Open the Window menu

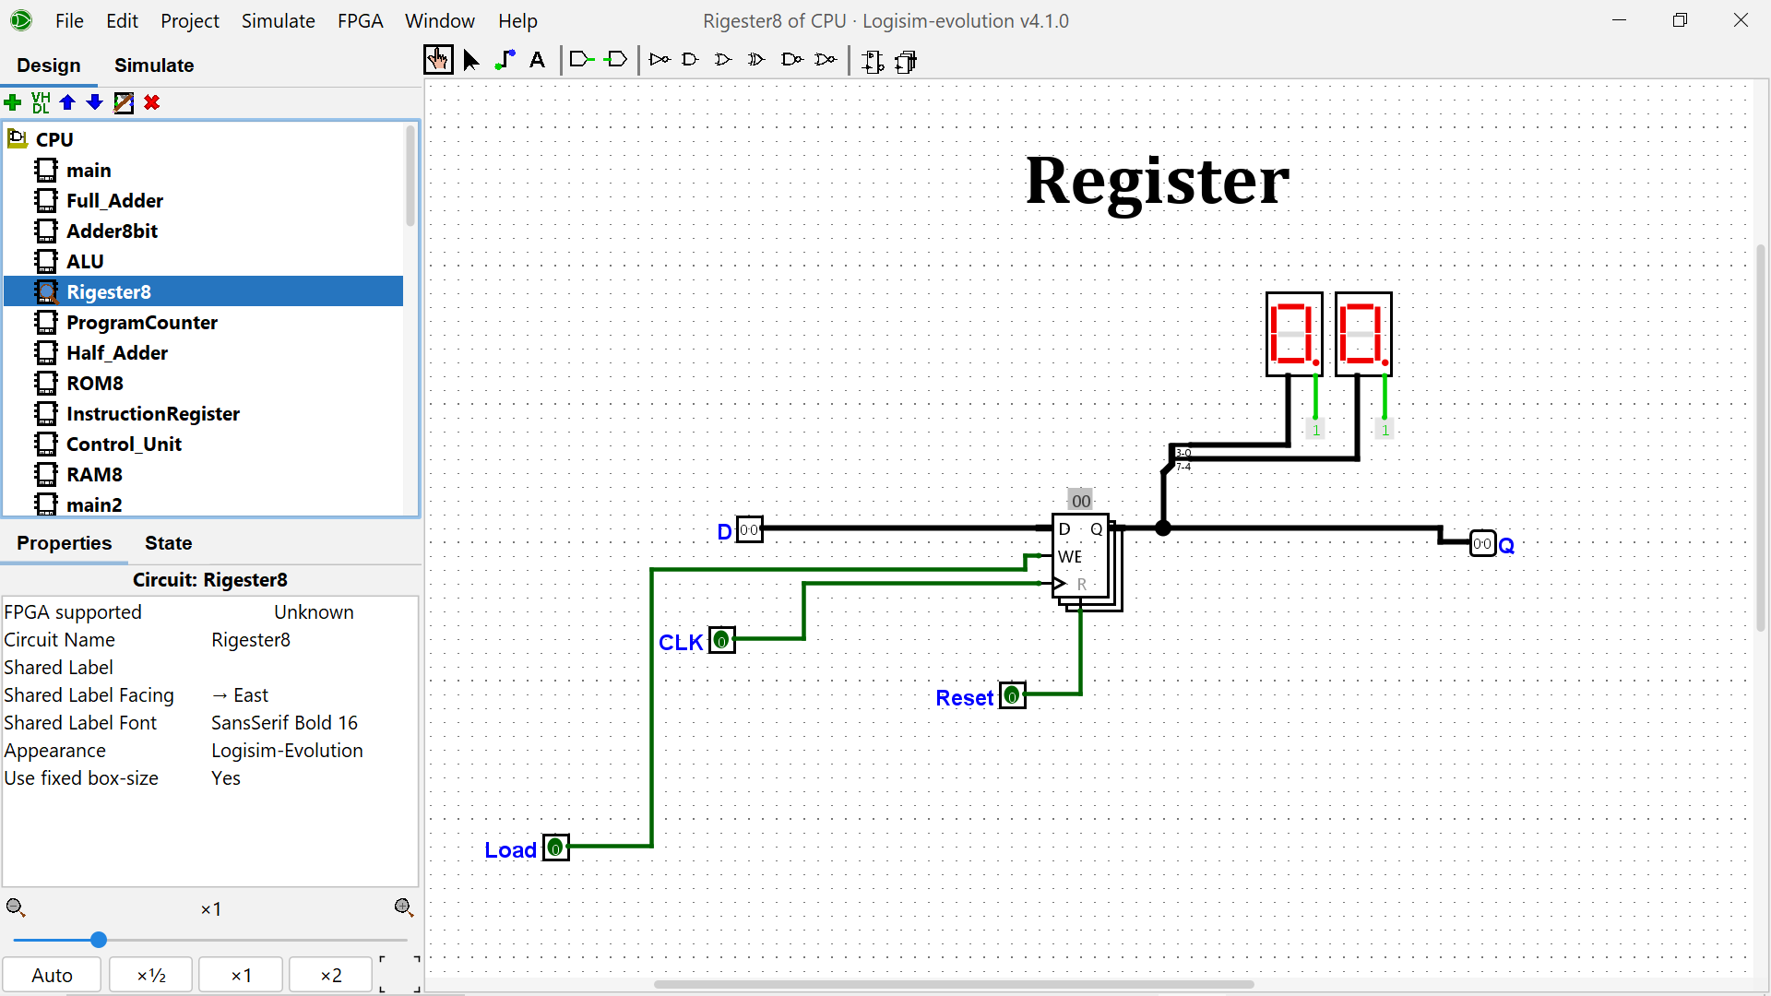coord(440,20)
